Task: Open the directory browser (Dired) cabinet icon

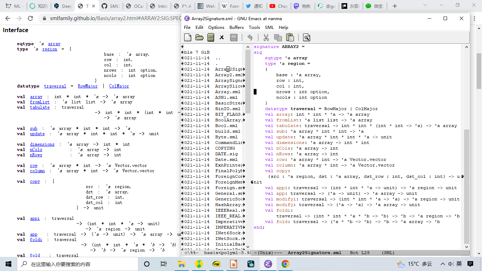Action: pyautogui.click(x=211, y=37)
